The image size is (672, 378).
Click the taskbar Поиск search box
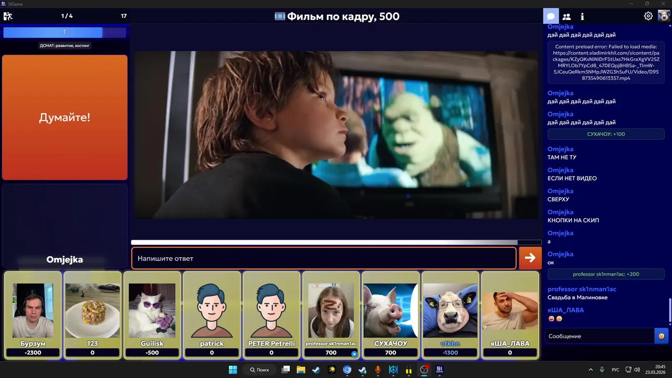[x=259, y=370]
